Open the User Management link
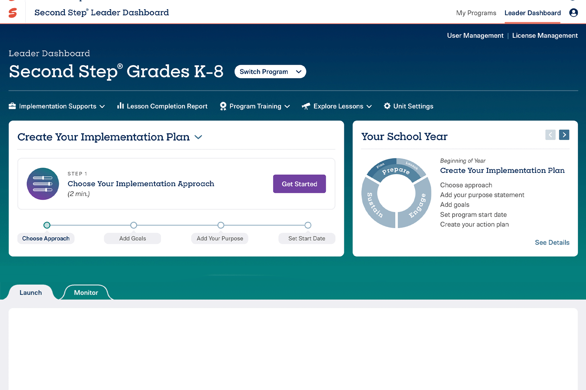This screenshot has height=390, width=586. [475, 35]
